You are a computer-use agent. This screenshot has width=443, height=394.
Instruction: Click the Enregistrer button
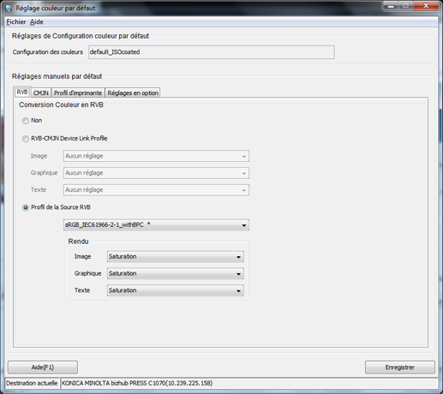400,367
